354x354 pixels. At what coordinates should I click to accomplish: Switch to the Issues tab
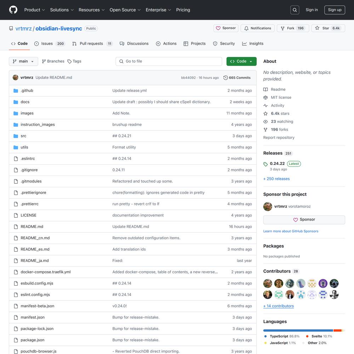coord(50,44)
